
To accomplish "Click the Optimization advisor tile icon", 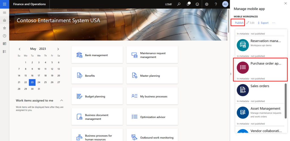I will tap(135, 117).
